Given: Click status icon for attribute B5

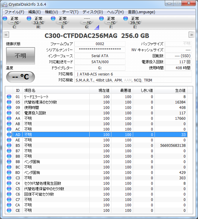Looking at the screenshot, I should [9, 145].
